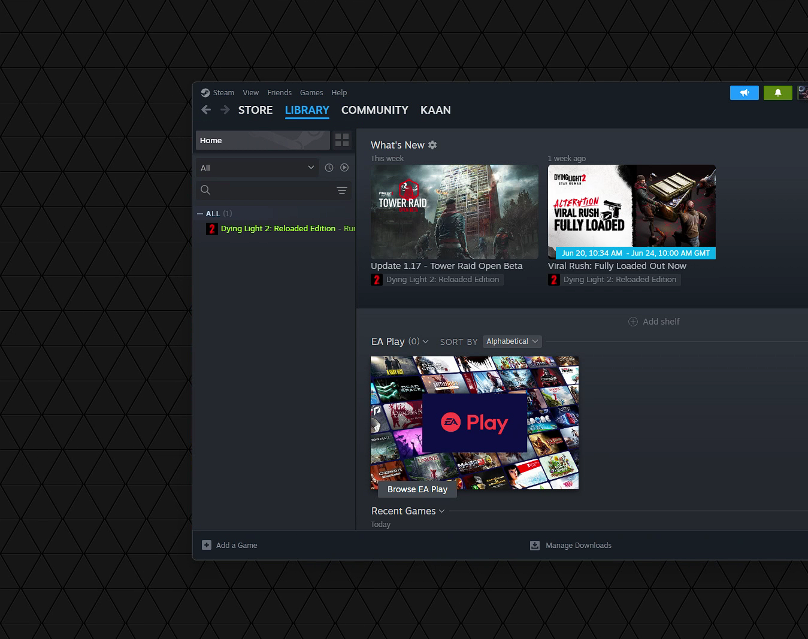Click Add a Game
Viewport: 808px width, 639px height.
[x=230, y=545]
